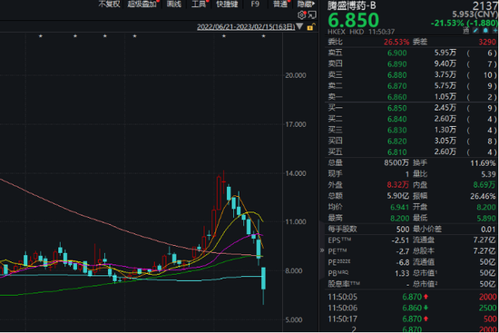Click the 每手股数 value 500

403,230
